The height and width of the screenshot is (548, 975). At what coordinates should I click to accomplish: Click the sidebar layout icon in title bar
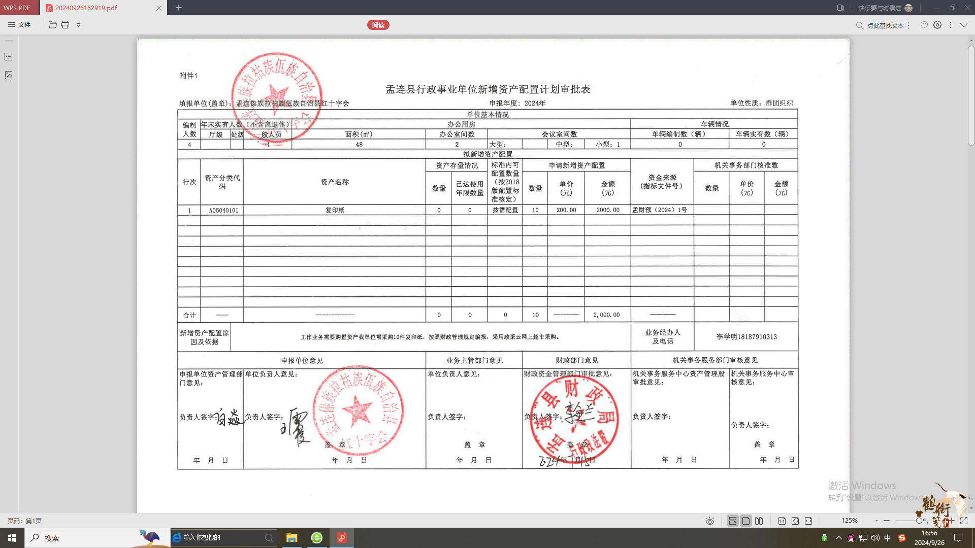pyautogui.click(x=840, y=8)
